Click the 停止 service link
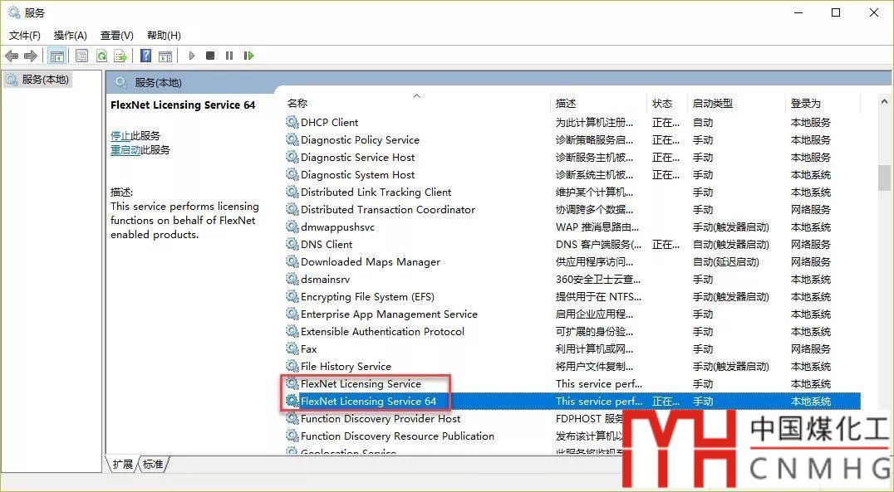The width and height of the screenshot is (894, 492). [120, 135]
